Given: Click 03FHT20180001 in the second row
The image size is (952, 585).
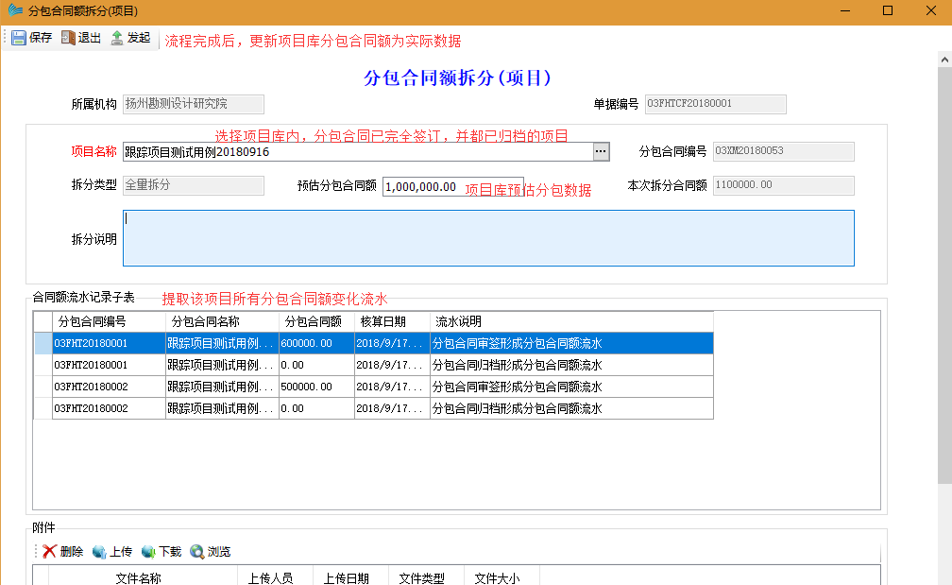Looking at the screenshot, I should pyautogui.click(x=91, y=365).
